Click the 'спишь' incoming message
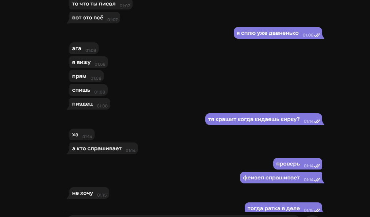The image size is (370, 217). coord(88,90)
